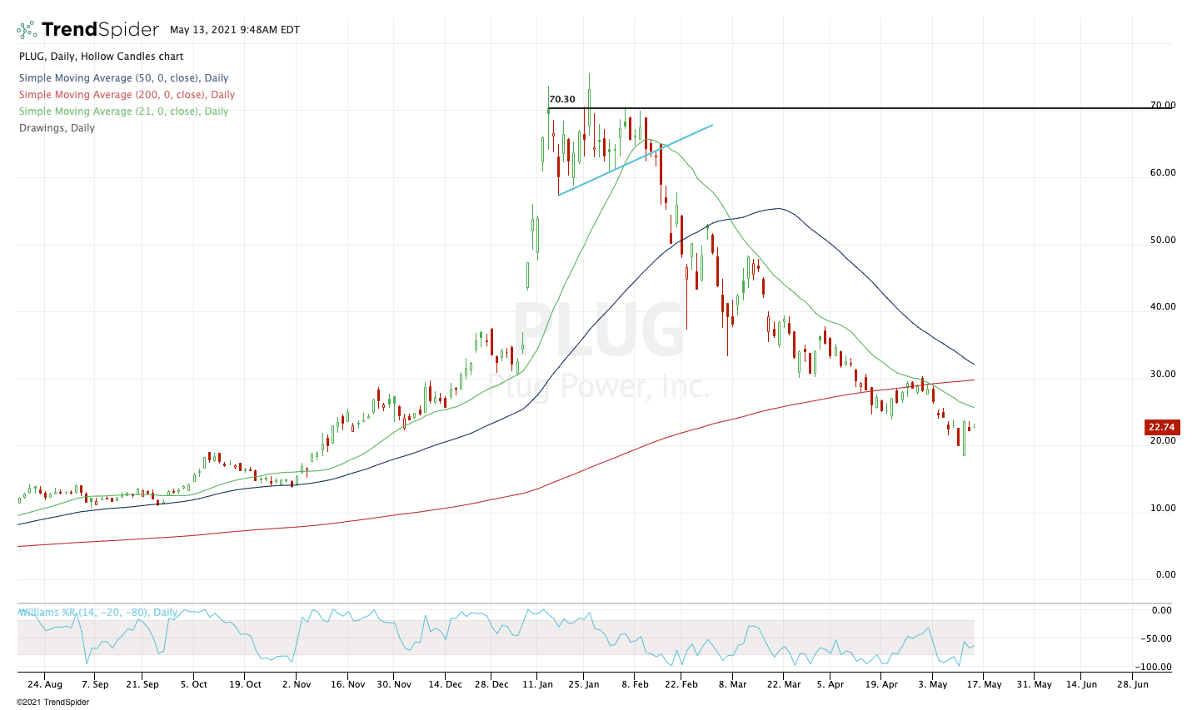Click the TrendSpider brand name text
The height and width of the screenshot is (710, 1197).
[x=100, y=30]
